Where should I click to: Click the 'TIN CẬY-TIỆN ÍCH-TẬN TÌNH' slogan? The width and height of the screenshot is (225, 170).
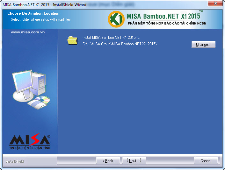click(x=30, y=148)
